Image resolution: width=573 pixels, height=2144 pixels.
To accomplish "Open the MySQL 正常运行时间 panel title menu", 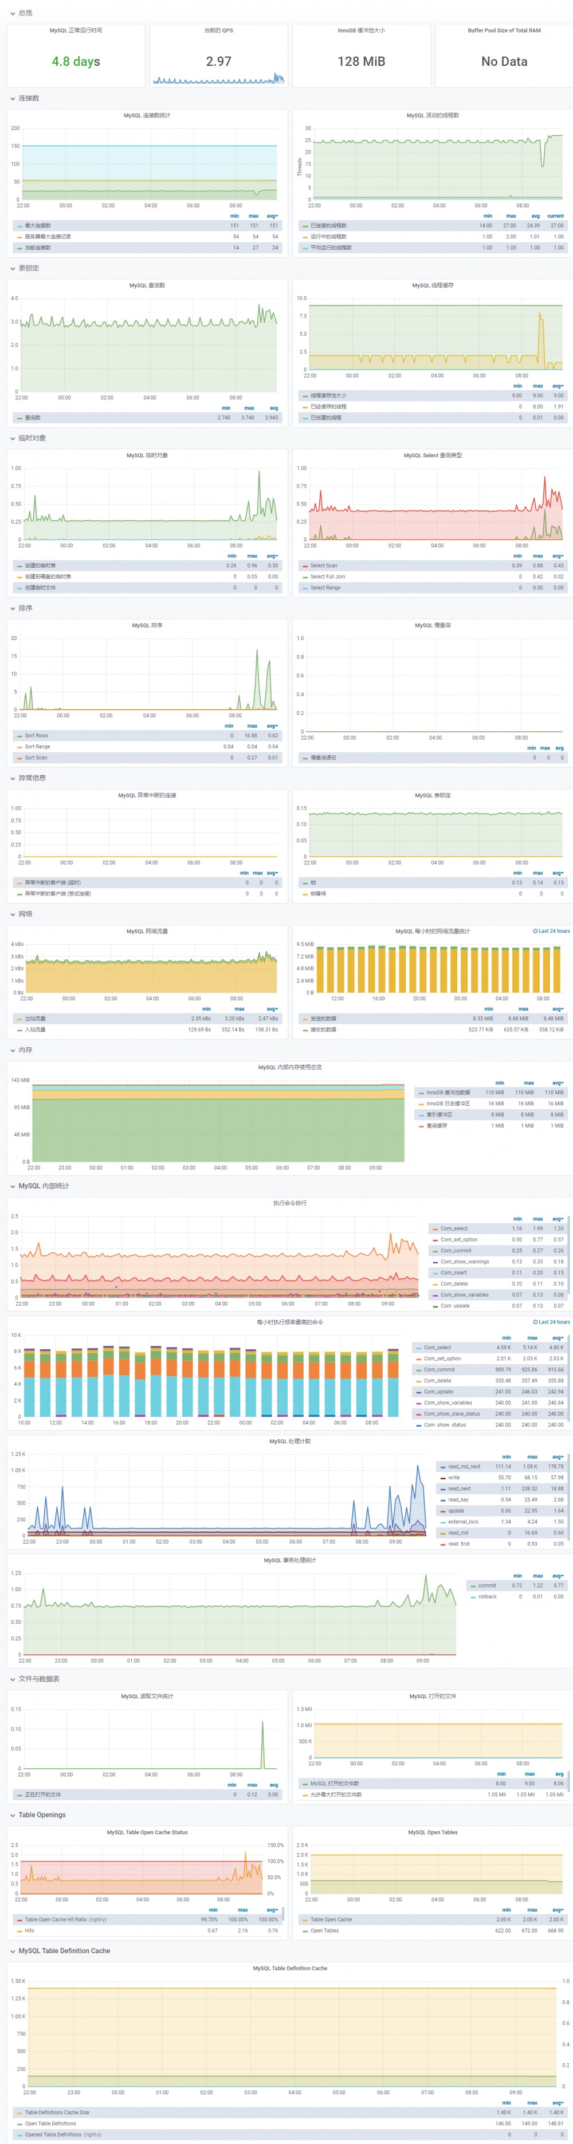I will tap(76, 30).
